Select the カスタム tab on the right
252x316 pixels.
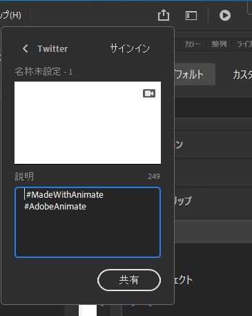point(242,75)
